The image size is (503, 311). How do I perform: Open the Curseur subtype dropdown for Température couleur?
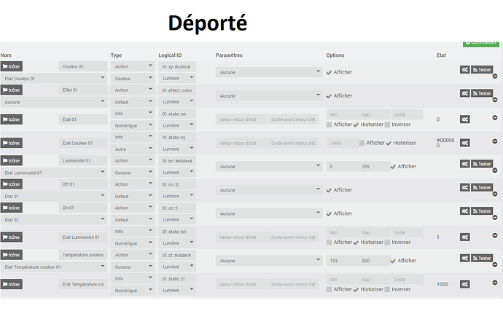133,267
